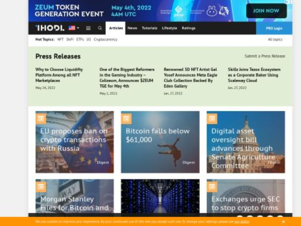Image resolution: width=301 pixels, height=226 pixels.
Task: Click the Press Releases heading
Action: [58, 56]
